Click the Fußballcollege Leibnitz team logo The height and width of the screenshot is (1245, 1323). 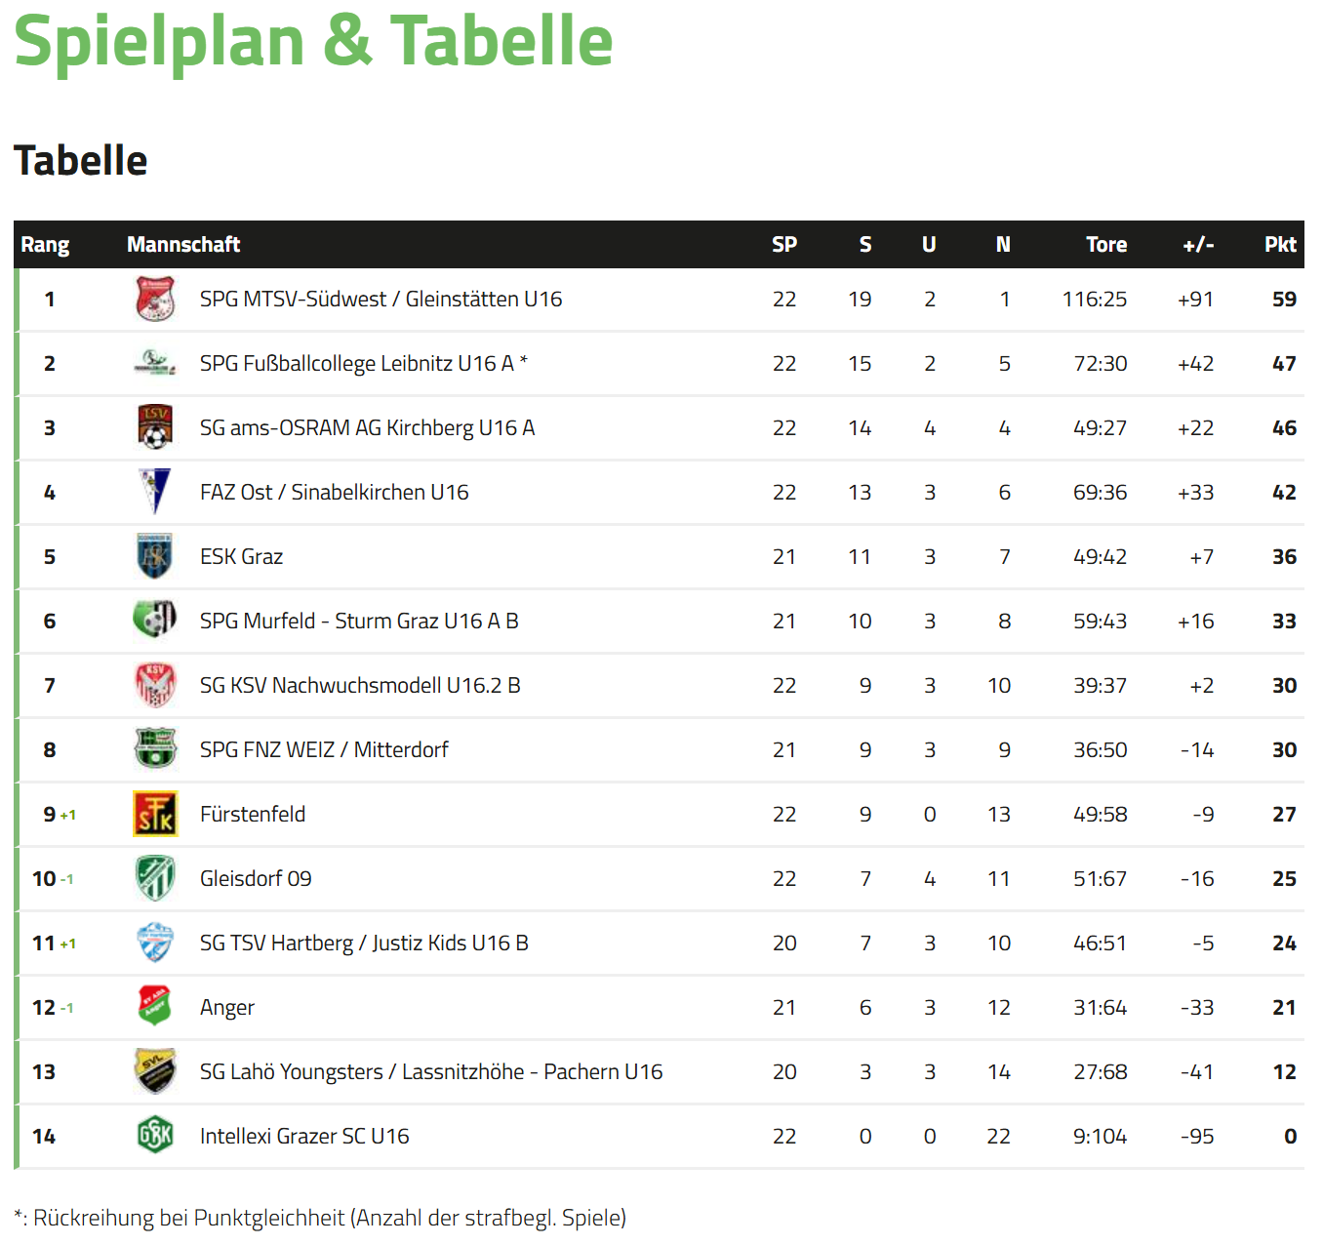[155, 363]
